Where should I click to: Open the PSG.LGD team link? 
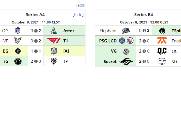pos(108,41)
